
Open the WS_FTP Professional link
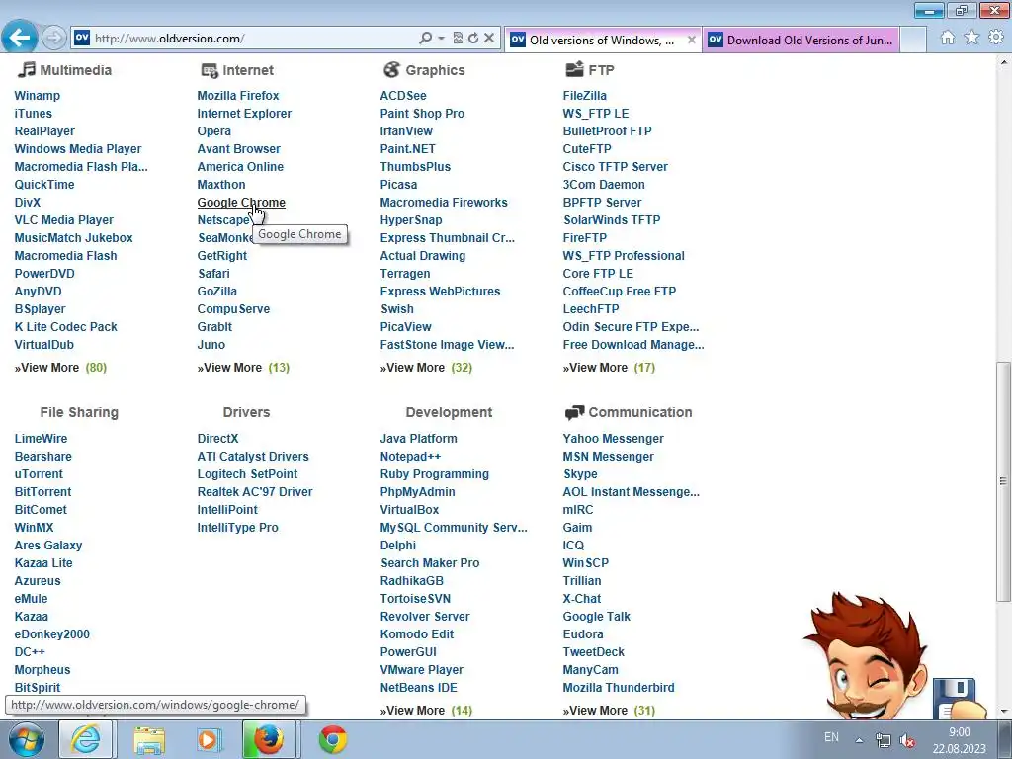tap(624, 256)
